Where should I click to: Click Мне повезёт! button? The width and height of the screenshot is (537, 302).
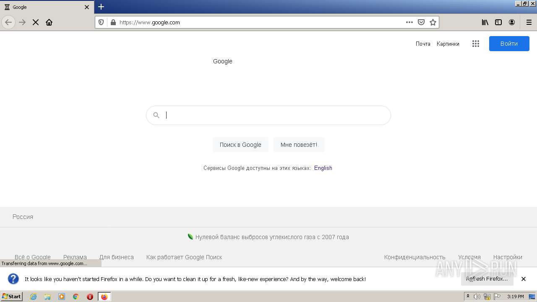tap(299, 145)
